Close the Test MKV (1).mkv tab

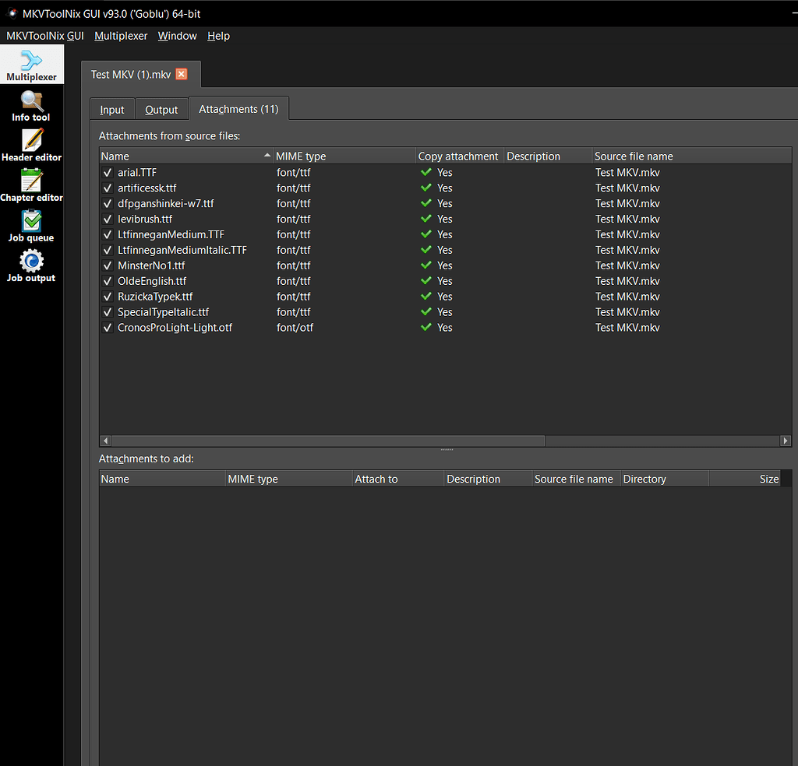pyautogui.click(x=181, y=75)
